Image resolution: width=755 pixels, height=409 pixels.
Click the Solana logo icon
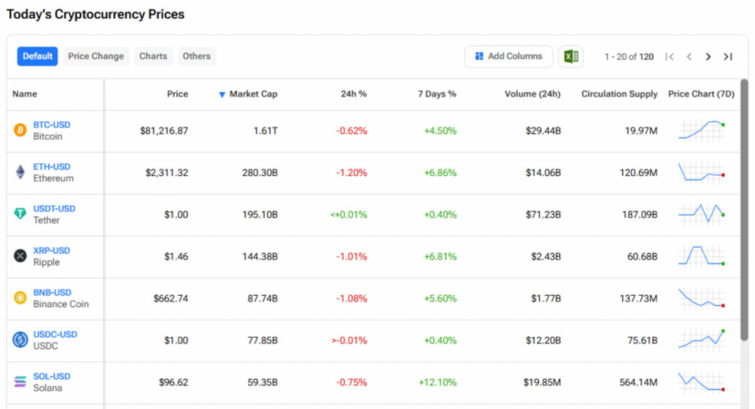click(21, 381)
